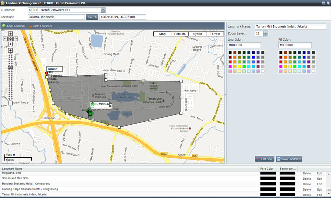Switch map view to Hybrid
This screenshot has width=331, height=198.
[x=197, y=34]
